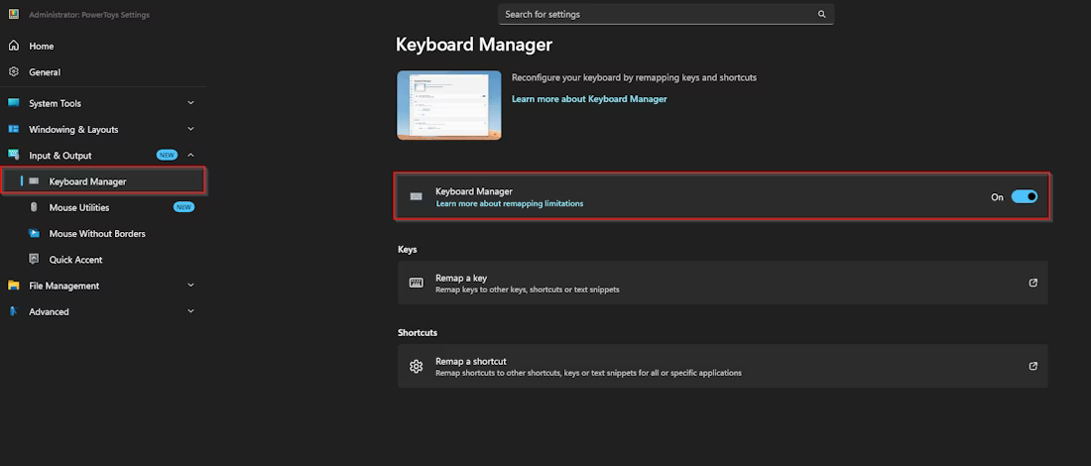Screen dimensions: 1091x466
Task: Click the Home house icon
Action: click(13, 46)
